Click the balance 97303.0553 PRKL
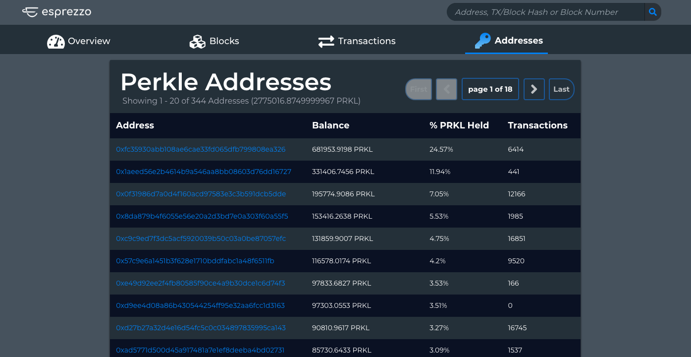Image resolution: width=691 pixels, height=357 pixels. tap(341, 305)
